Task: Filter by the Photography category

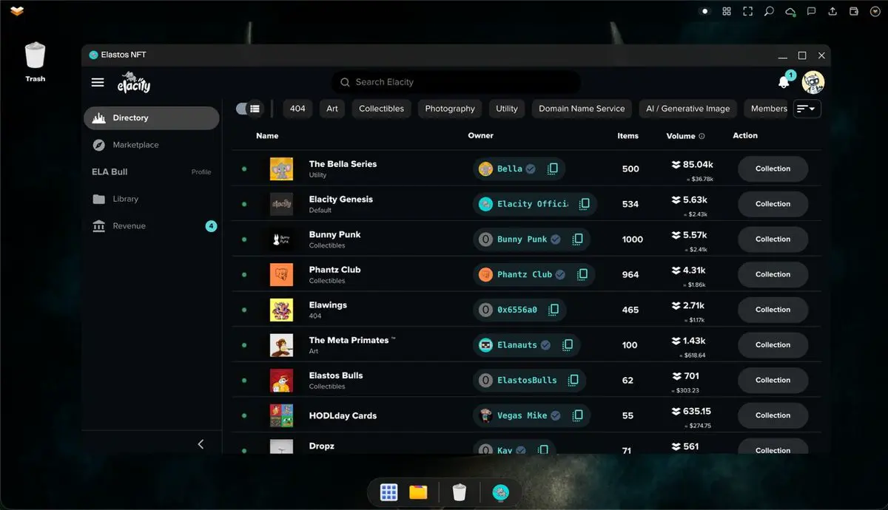Action: pos(450,109)
